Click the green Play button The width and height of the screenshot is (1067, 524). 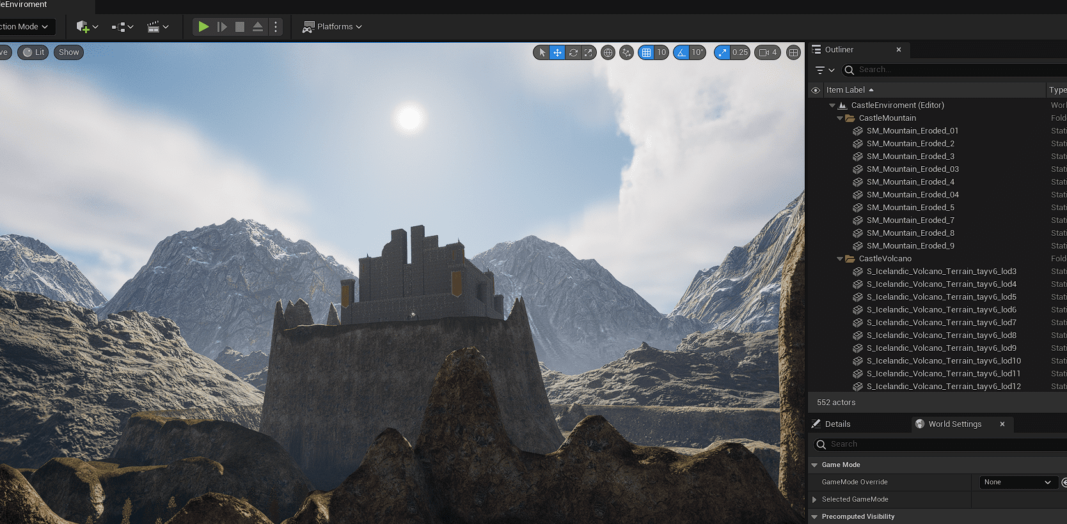203,27
